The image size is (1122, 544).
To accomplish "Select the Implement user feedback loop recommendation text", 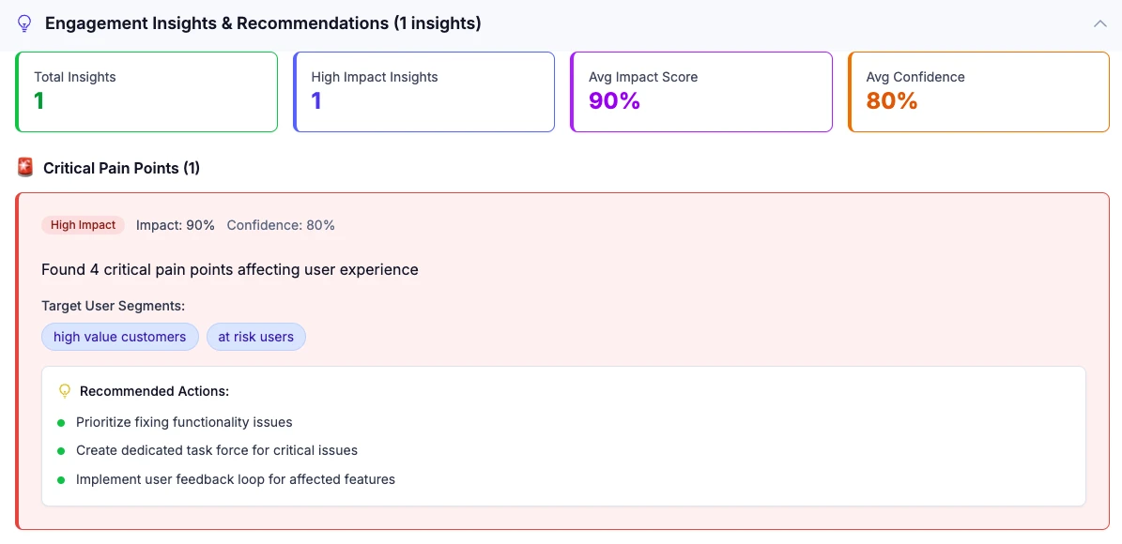I will point(236,479).
